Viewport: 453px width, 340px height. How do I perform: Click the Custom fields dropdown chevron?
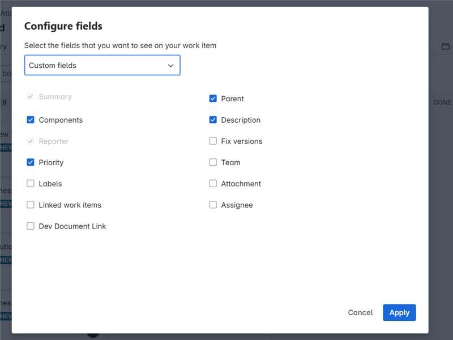(170, 66)
